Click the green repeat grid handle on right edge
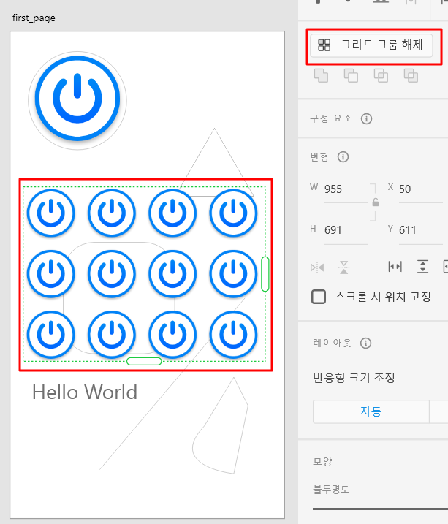This screenshot has width=448, height=524. pyautogui.click(x=265, y=274)
